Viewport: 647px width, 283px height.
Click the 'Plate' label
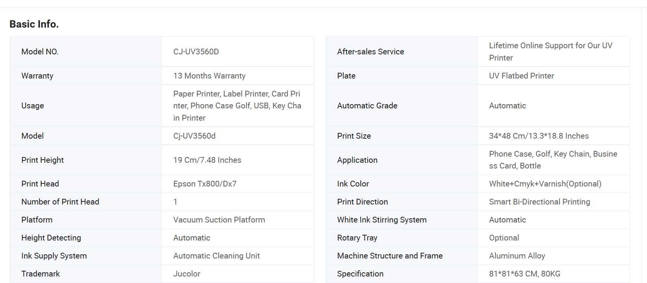(347, 76)
